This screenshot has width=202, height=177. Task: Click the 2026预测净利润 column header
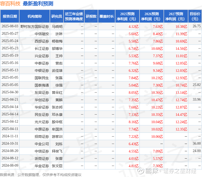(152, 16)
